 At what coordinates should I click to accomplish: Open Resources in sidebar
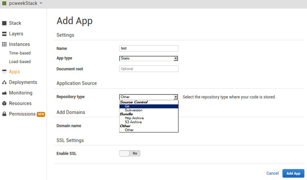pos(20,103)
